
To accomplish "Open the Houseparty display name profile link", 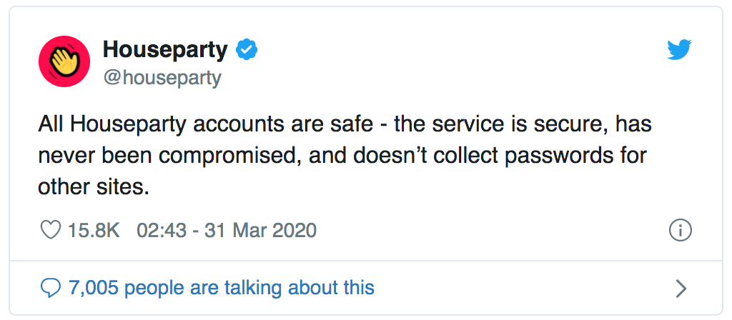I will [x=165, y=49].
